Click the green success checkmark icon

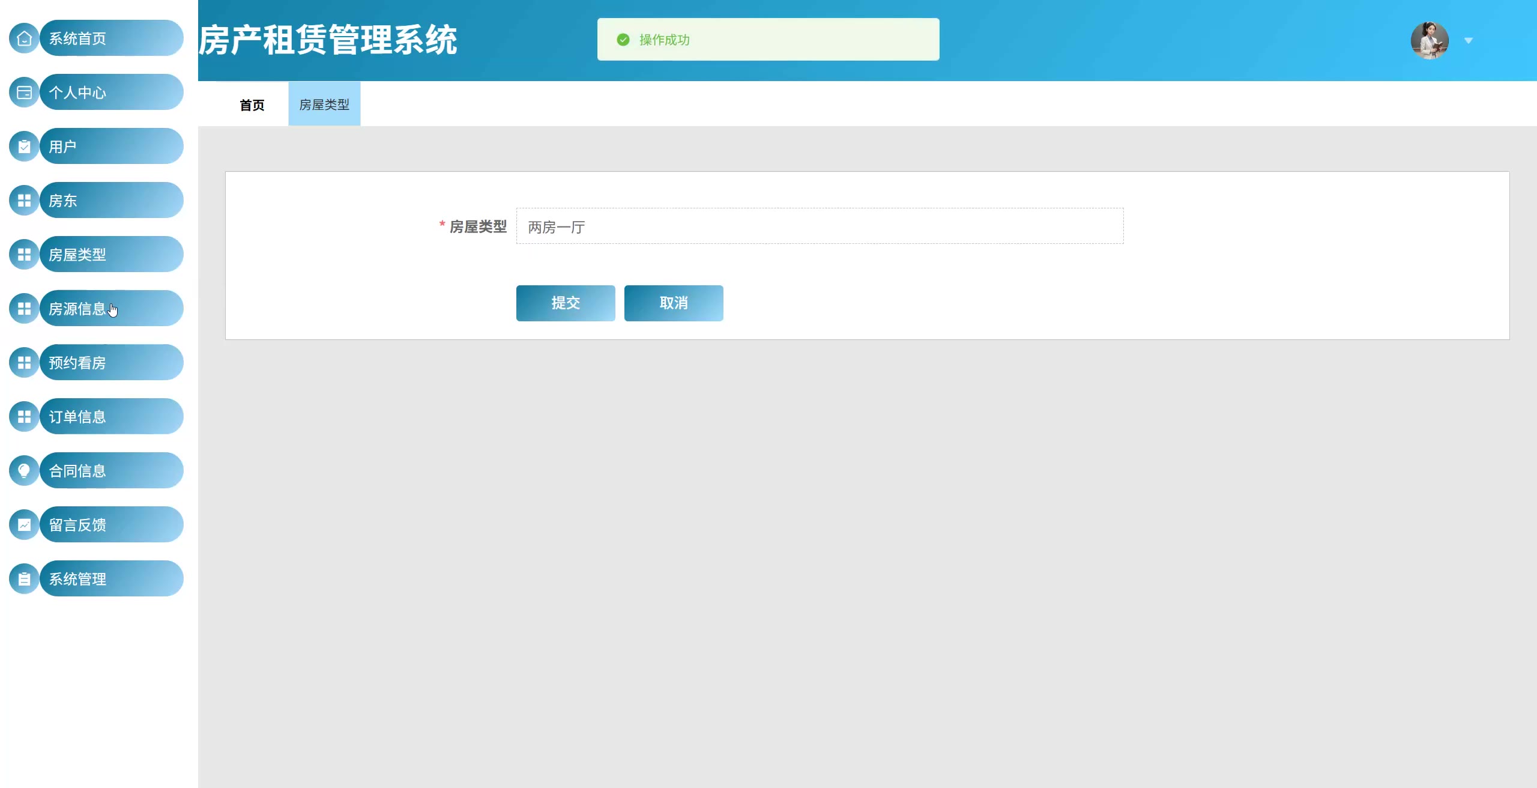click(x=623, y=40)
